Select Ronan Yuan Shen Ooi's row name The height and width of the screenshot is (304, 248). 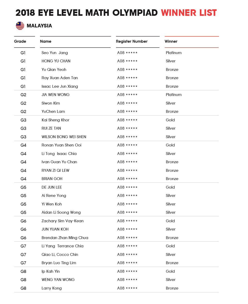(61, 145)
